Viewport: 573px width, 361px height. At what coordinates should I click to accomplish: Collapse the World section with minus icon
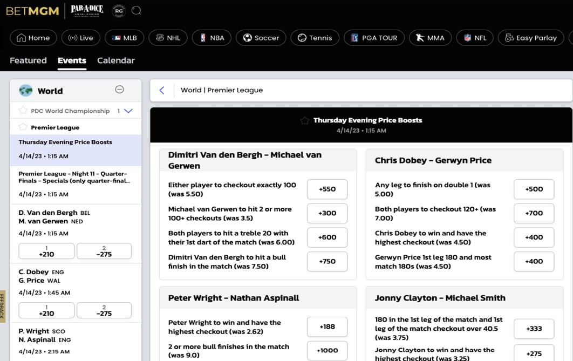point(119,90)
